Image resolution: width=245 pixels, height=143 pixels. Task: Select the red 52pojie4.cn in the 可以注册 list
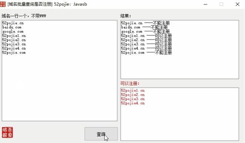(x=133, y=103)
